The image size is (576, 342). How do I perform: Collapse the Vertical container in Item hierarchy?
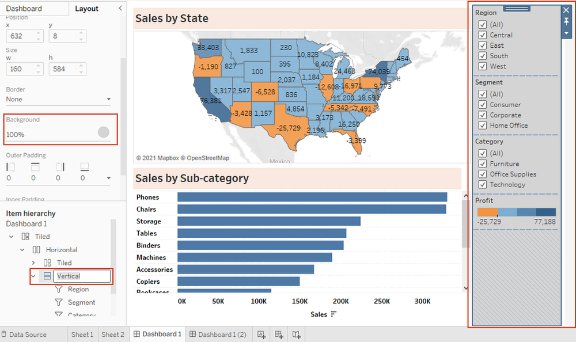click(x=33, y=276)
